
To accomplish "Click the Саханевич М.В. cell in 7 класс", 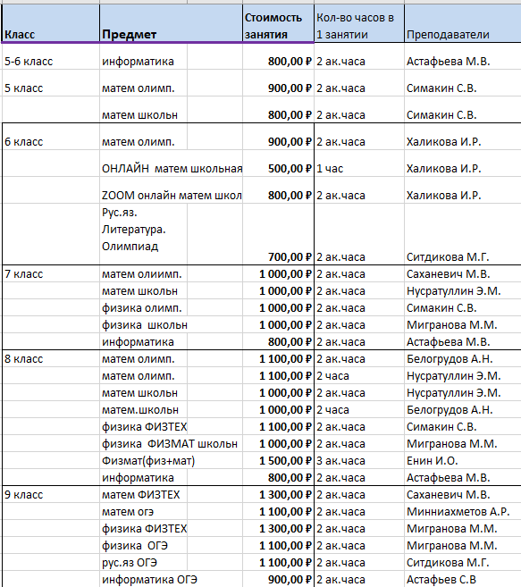I will pos(463,274).
